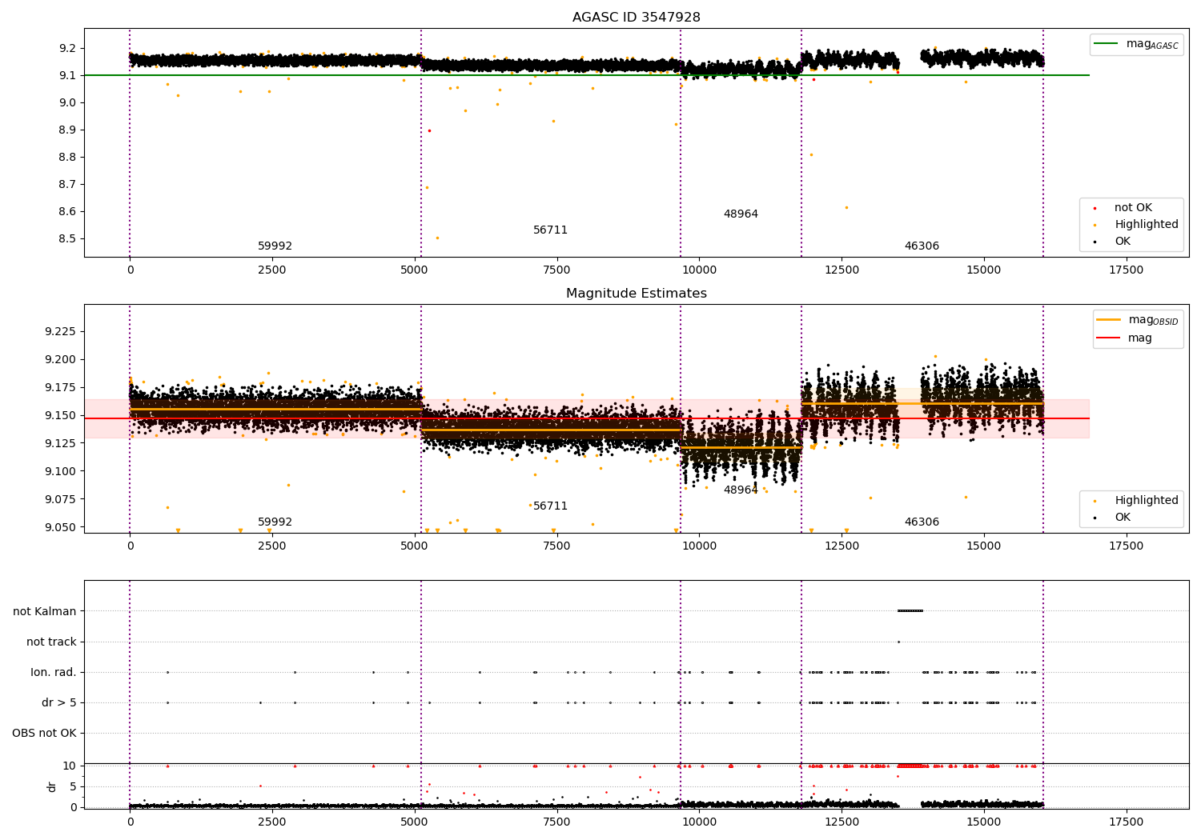Screen dimensions: 1201x840
Task: Click the 'dr > 5' row label
Action: (x=59, y=703)
